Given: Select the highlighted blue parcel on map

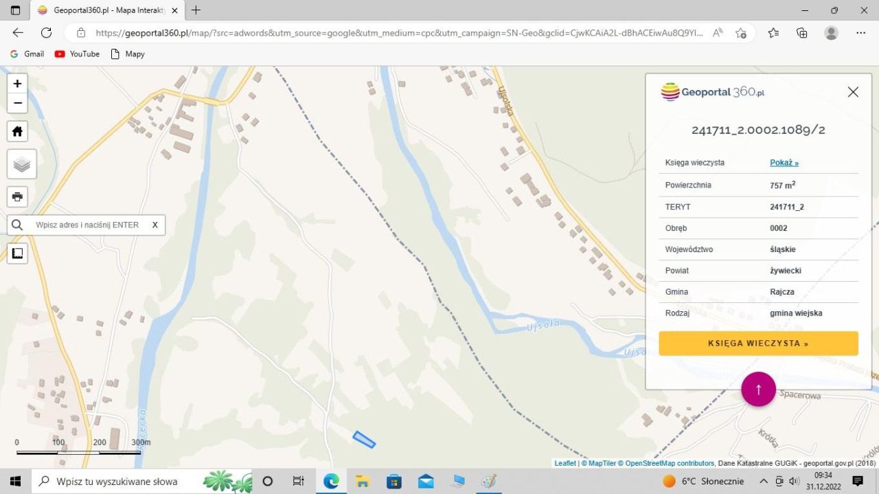Looking at the screenshot, I should click(364, 439).
